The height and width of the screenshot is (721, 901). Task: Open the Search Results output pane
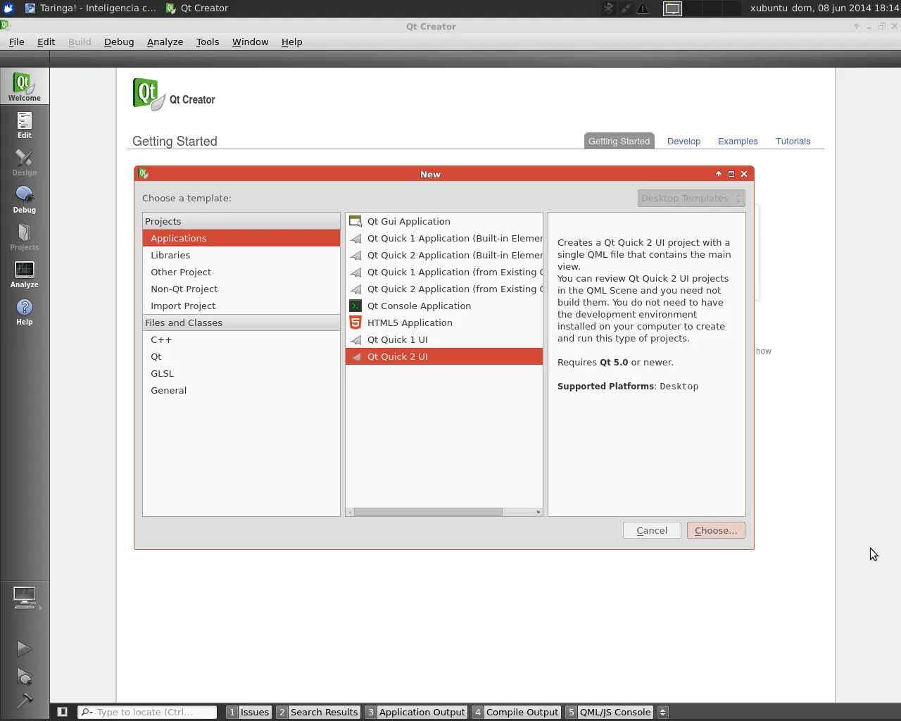point(318,712)
